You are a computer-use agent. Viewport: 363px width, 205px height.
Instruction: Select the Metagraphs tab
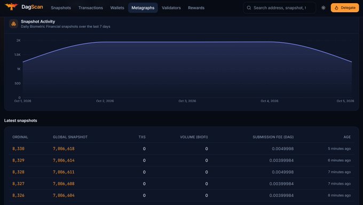(x=143, y=8)
